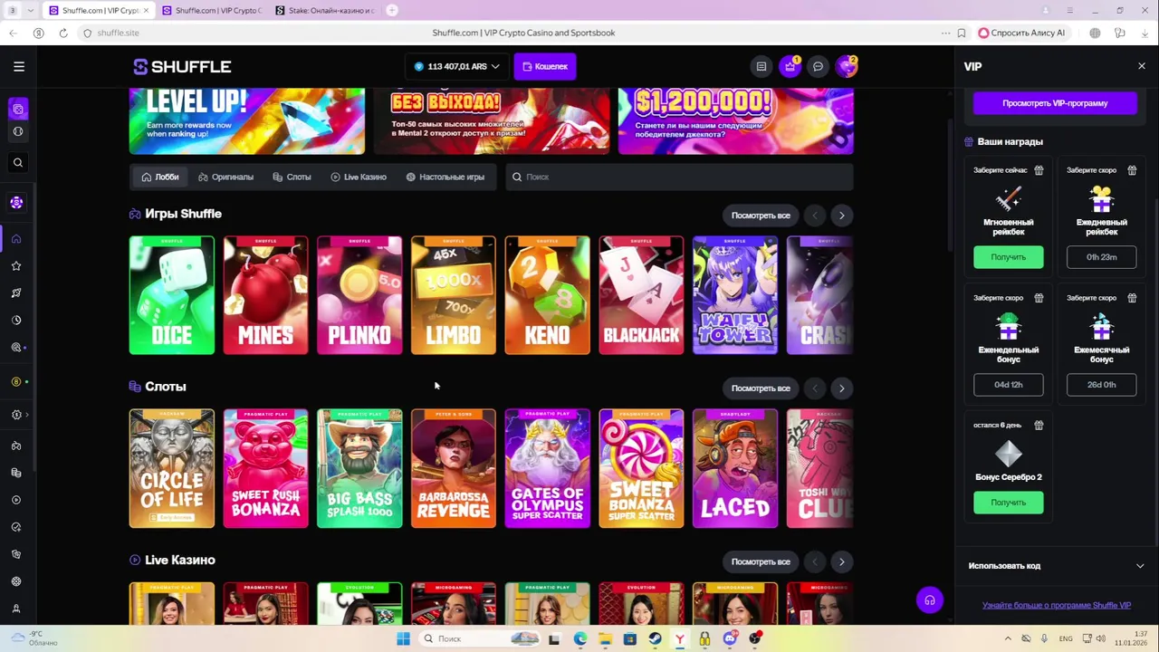Click Посмотреть все for Игры Shuffle
Screen dimensions: 1159x652
(761, 216)
